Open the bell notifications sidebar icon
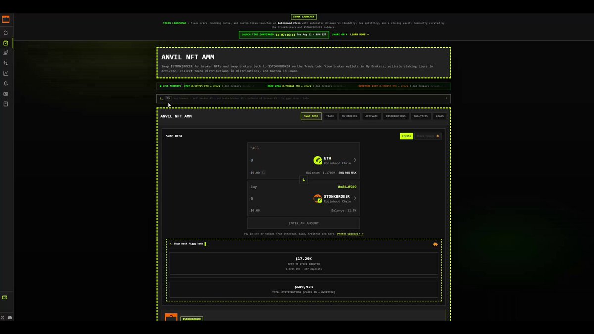The image size is (594, 334). click(x=6, y=84)
